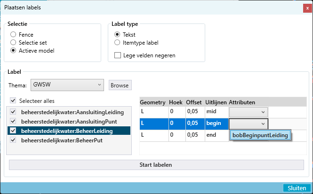313x194 pixels.
Task: Click the Sluiten button
Action: pyautogui.click(x=297, y=188)
